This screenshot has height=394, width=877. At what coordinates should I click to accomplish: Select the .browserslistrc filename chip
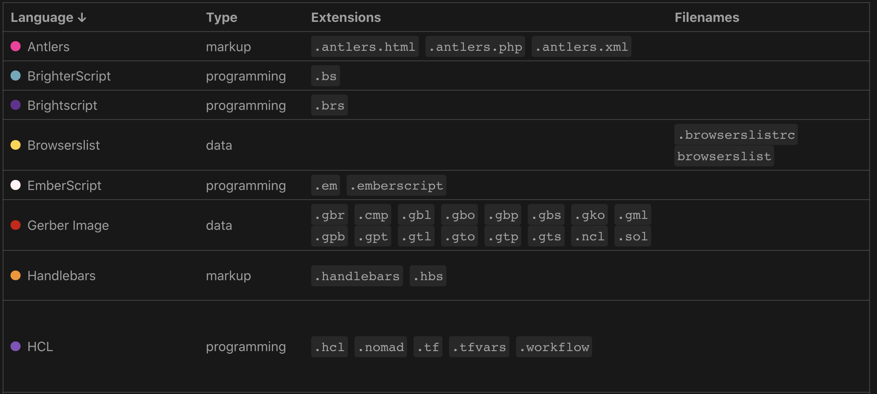click(x=736, y=135)
